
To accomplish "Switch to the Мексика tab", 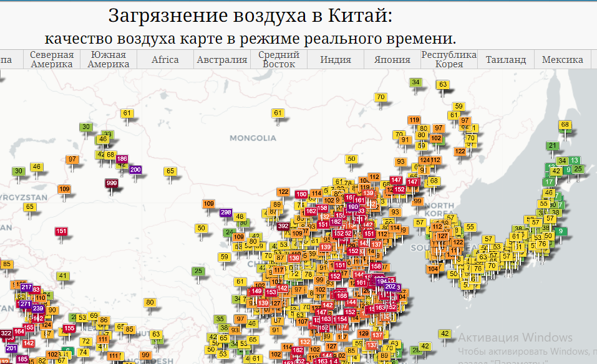I will point(562,60).
